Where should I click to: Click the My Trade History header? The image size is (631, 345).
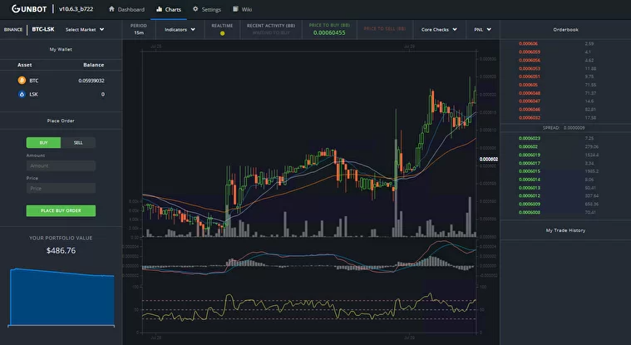(565, 230)
